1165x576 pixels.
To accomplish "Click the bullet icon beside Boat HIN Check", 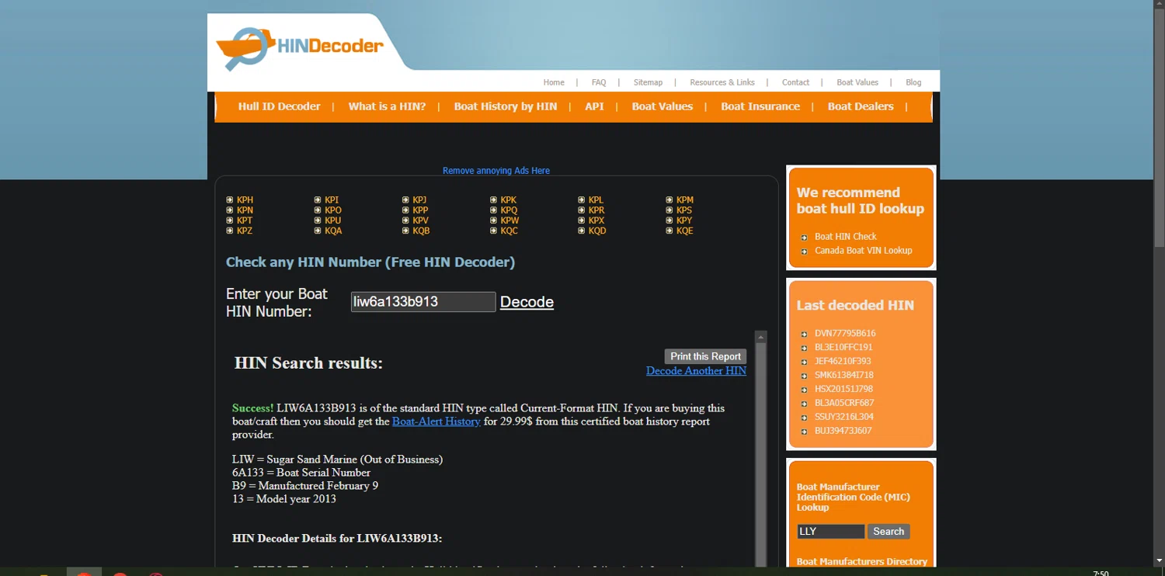I will pyautogui.click(x=805, y=238).
